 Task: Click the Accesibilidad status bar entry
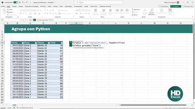coord(25,108)
